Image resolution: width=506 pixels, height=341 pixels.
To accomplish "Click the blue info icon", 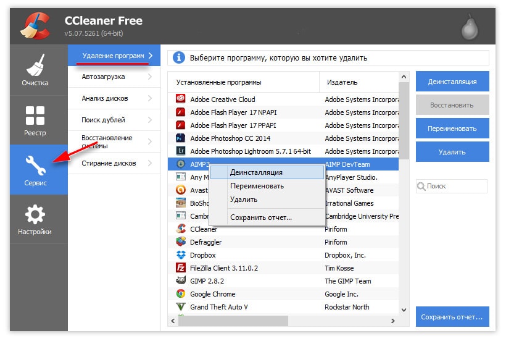I will (179, 58).
